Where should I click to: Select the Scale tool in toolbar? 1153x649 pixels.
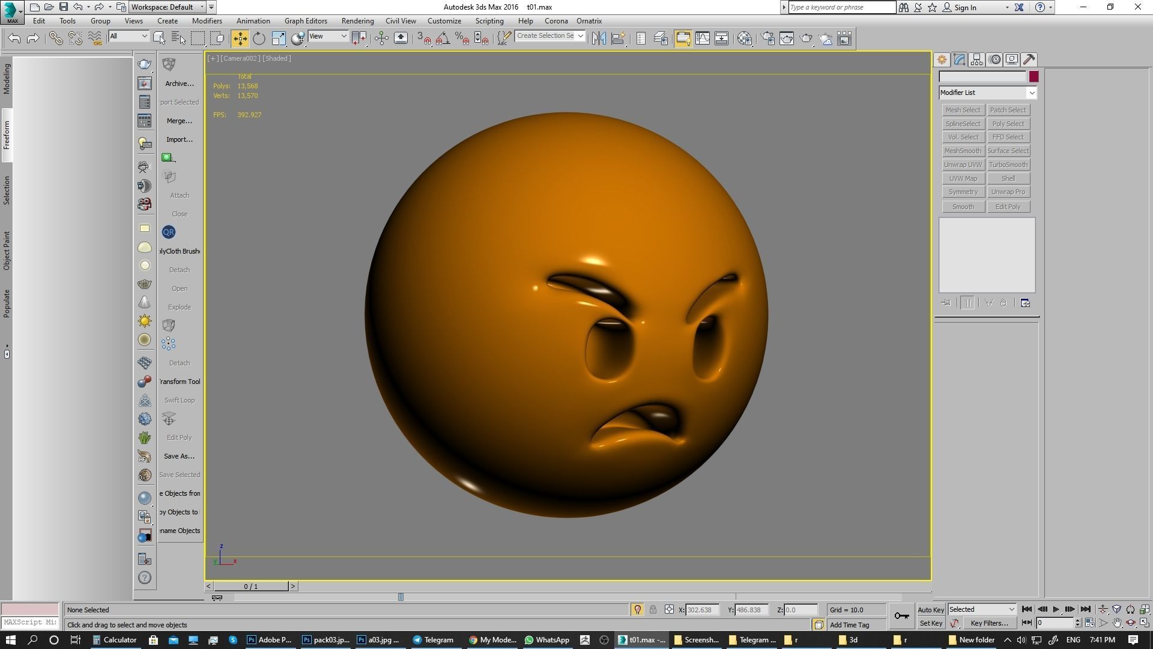tap(279, 39)
